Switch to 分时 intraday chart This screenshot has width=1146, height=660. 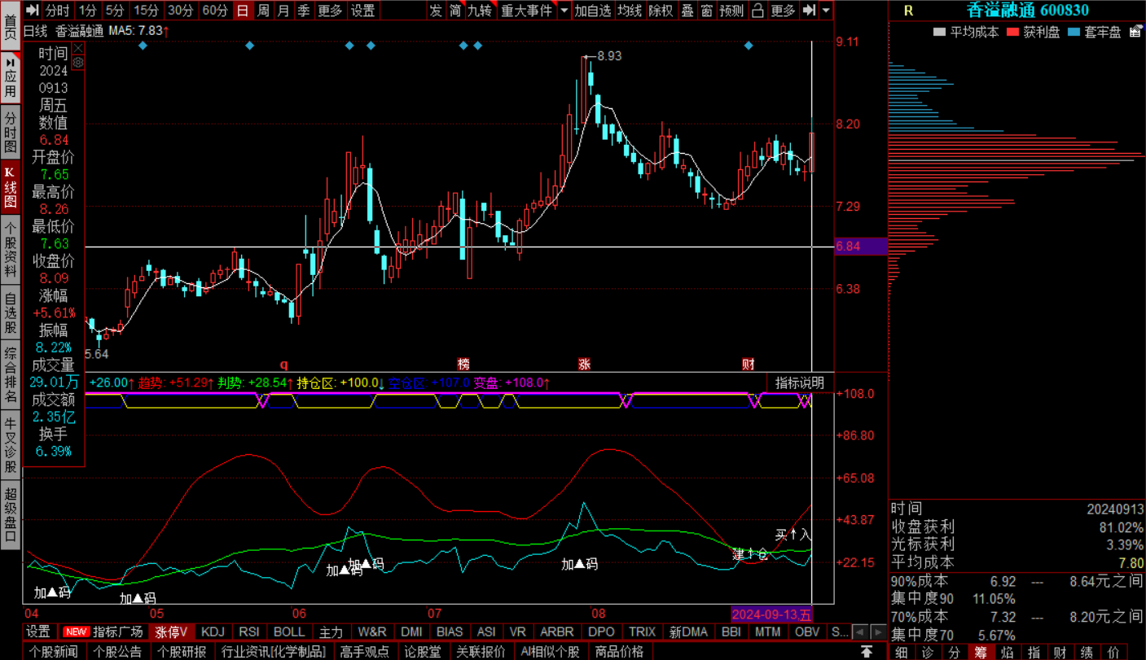57,11
